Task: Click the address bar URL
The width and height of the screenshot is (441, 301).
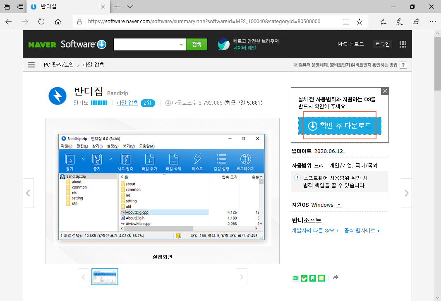Action: [x=204, y=21]
